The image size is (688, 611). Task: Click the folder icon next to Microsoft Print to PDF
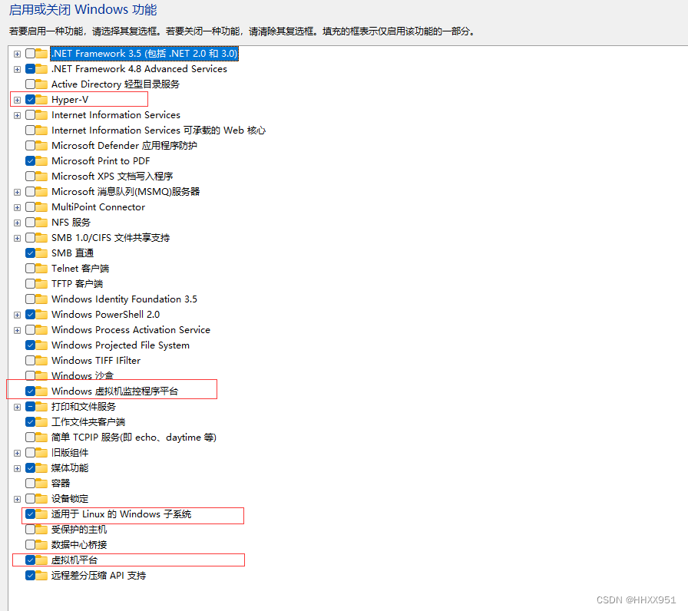(x=40, y=160)
